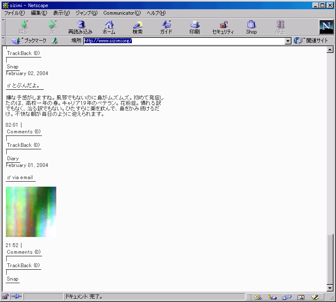Go to Home (ホーム) button

109,27
